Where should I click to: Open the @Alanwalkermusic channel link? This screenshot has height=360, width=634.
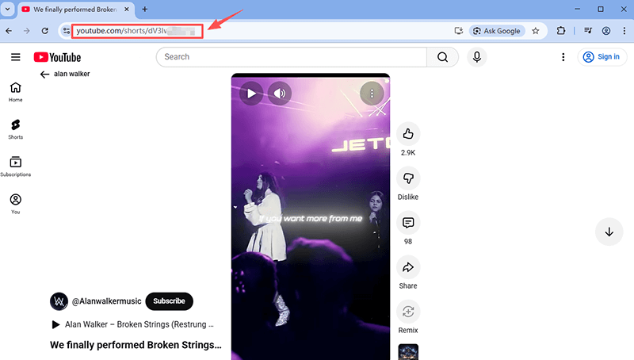[107, 301]
